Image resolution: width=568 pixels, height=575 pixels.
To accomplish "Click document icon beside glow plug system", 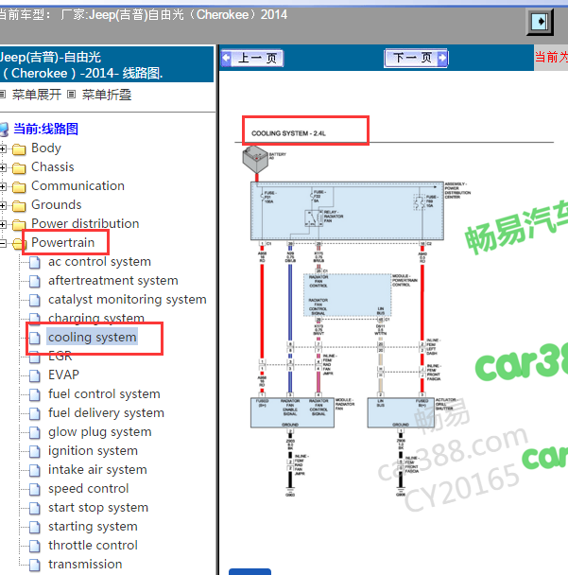I will pyautogui.click(x=35, y=433).
